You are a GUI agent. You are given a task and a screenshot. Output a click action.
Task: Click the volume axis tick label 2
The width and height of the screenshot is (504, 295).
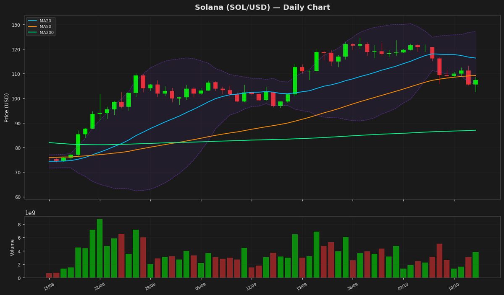coord(19,265)
